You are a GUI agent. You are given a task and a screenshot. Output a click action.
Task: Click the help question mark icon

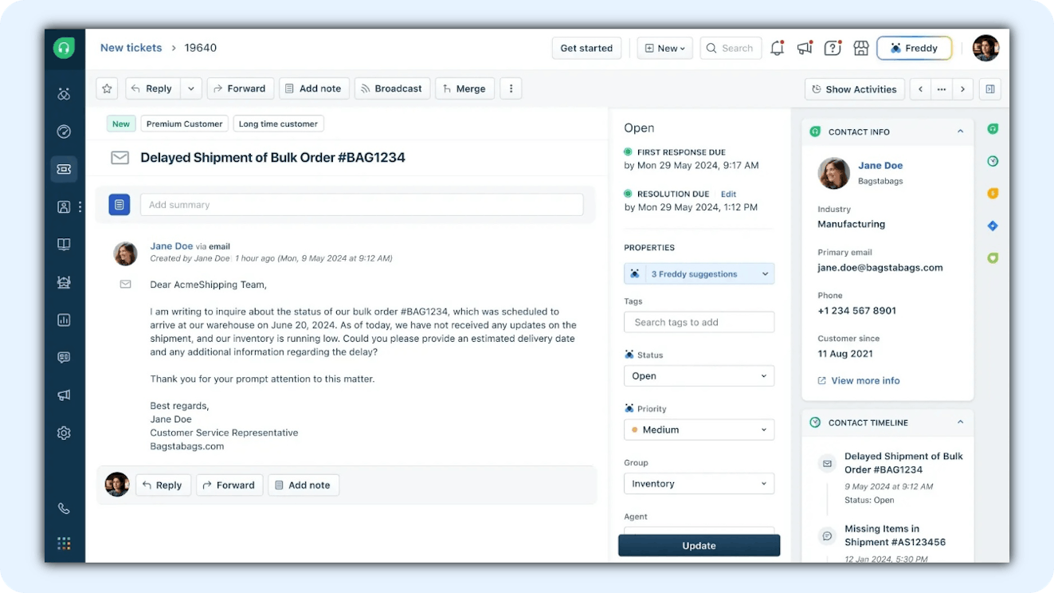(833, 48)
